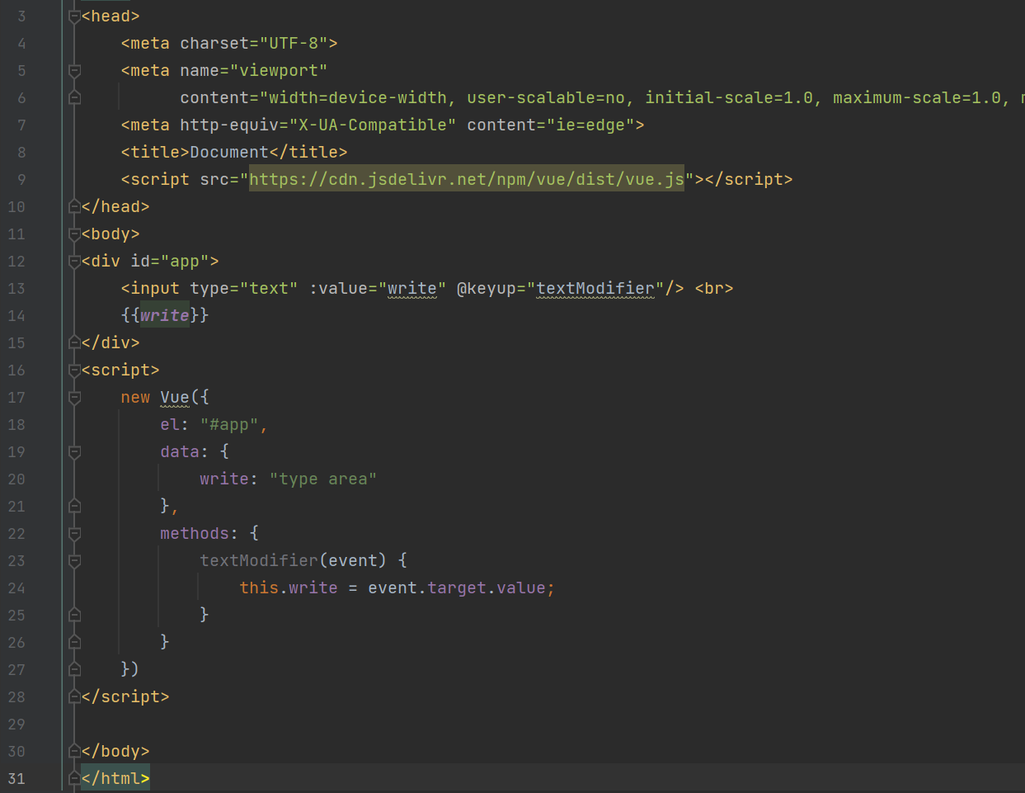
Task: Click the "#app" string on line 18
Action: (229, 425)
